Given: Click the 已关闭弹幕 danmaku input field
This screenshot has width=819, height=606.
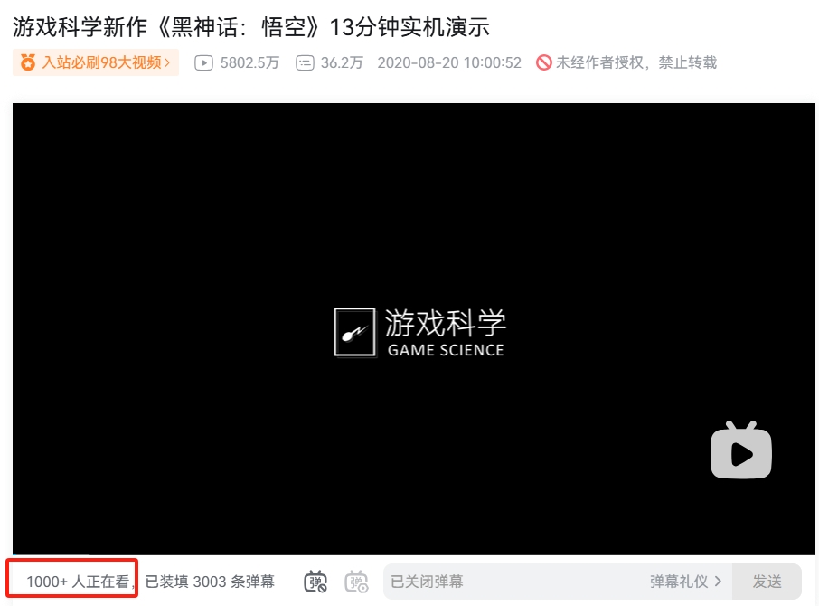Looking at the screenshot, I should tap(558, 582).
